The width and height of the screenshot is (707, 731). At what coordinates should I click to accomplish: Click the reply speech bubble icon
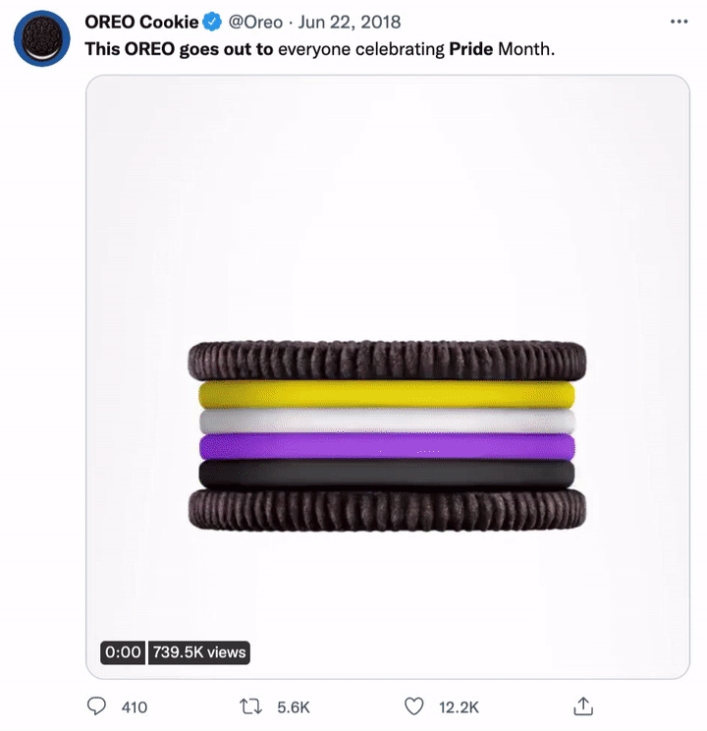pos(97,706)
